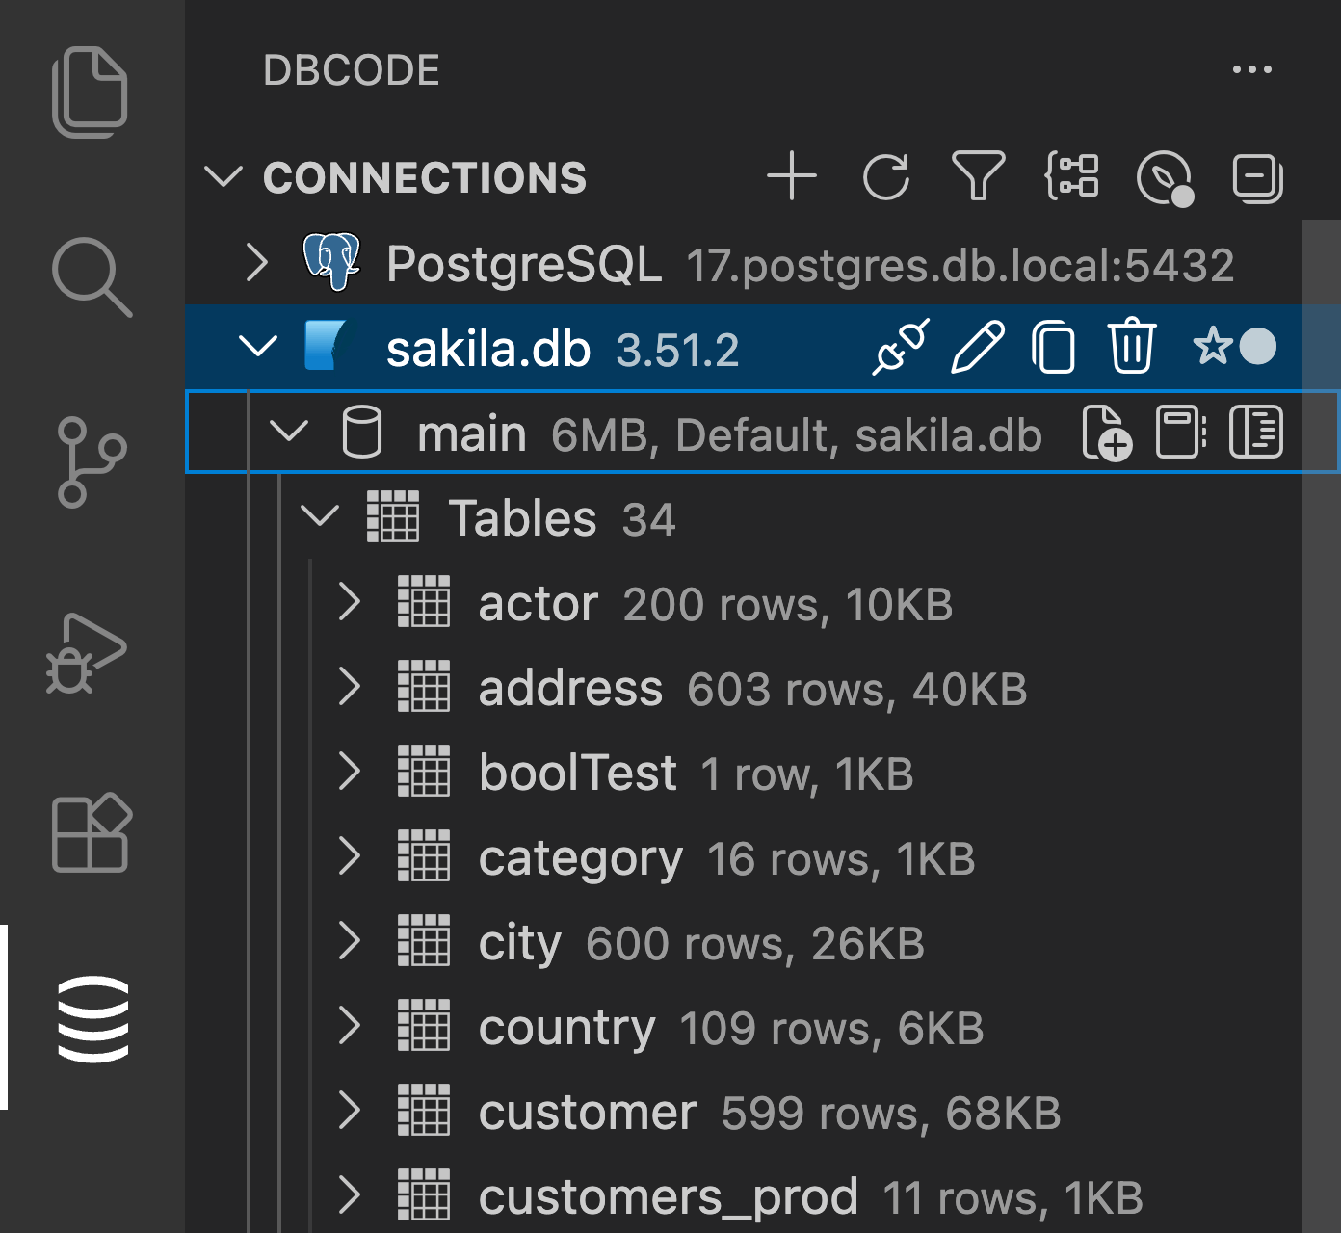Expand the actor table
Screen dimensions: 1341x1233
pos(350,602)
